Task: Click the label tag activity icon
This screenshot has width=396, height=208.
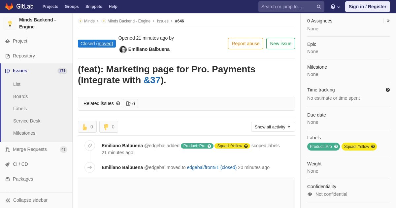Action: pyautogui.click(x=90, y=146)
